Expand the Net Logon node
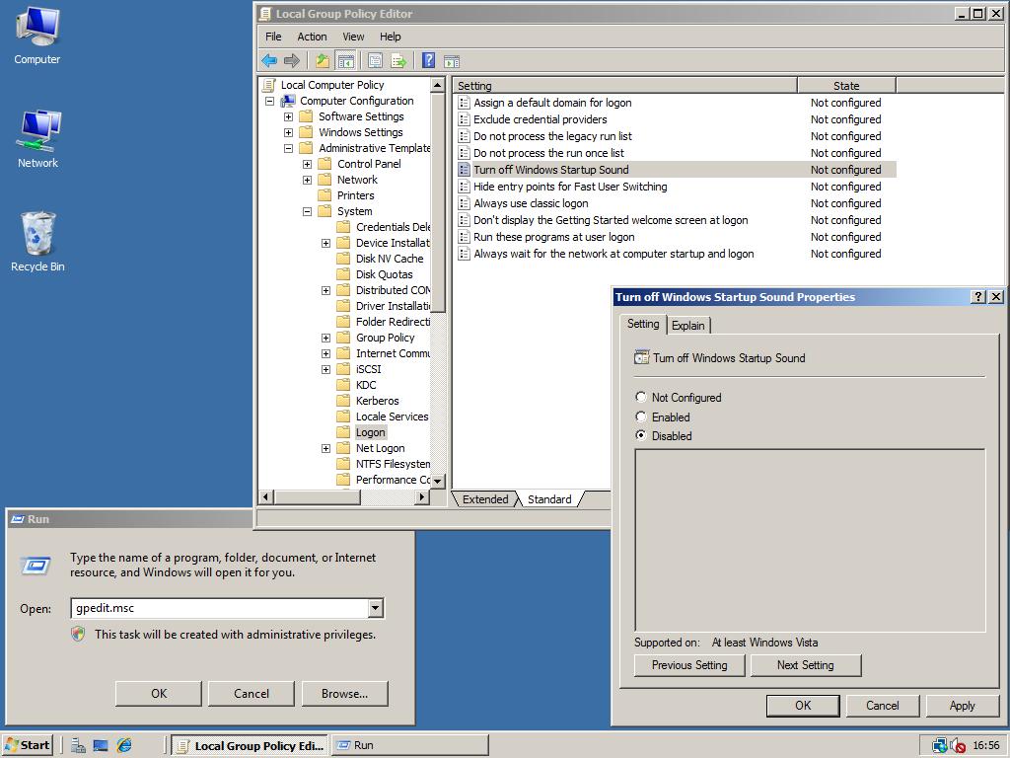Image resolution: width=1010 pixels, height=758 pixels. click(x=325, y=449)
